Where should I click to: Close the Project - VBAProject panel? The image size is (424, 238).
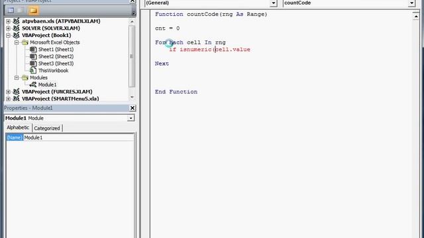[x=132, y=1]
